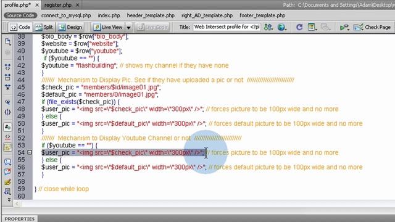The height and width of the screenshot is (222, 395).
Task: Switch to Design view
Action: pos(70,27)
